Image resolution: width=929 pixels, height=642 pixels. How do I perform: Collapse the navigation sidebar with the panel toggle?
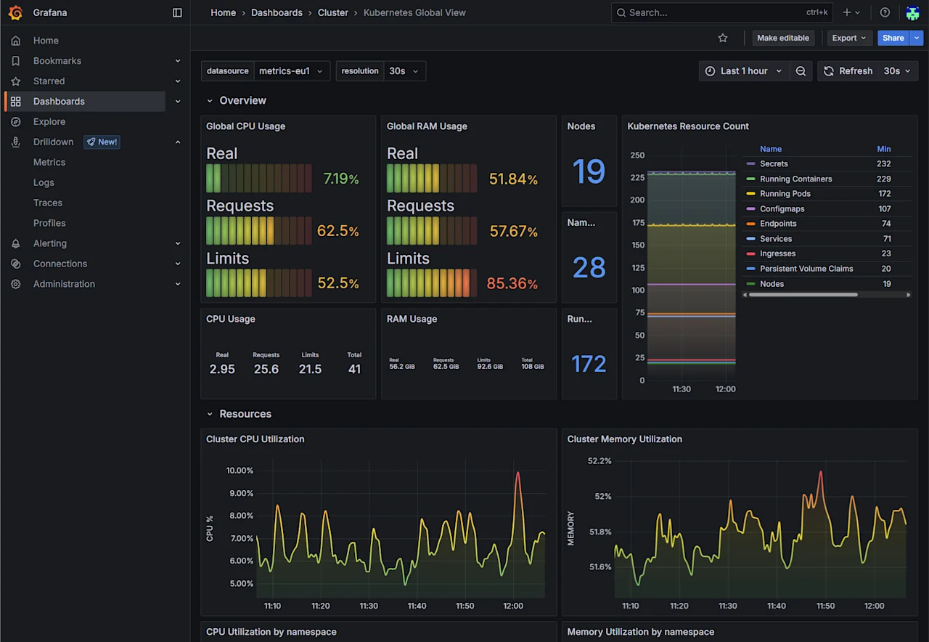coord(177,12)
